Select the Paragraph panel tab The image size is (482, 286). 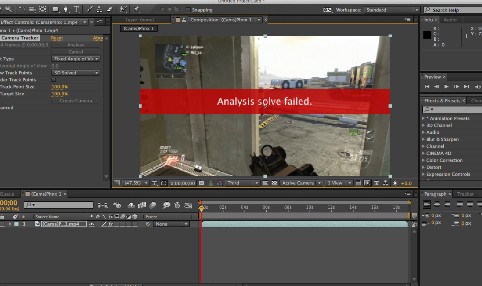(x=435, y=194)
